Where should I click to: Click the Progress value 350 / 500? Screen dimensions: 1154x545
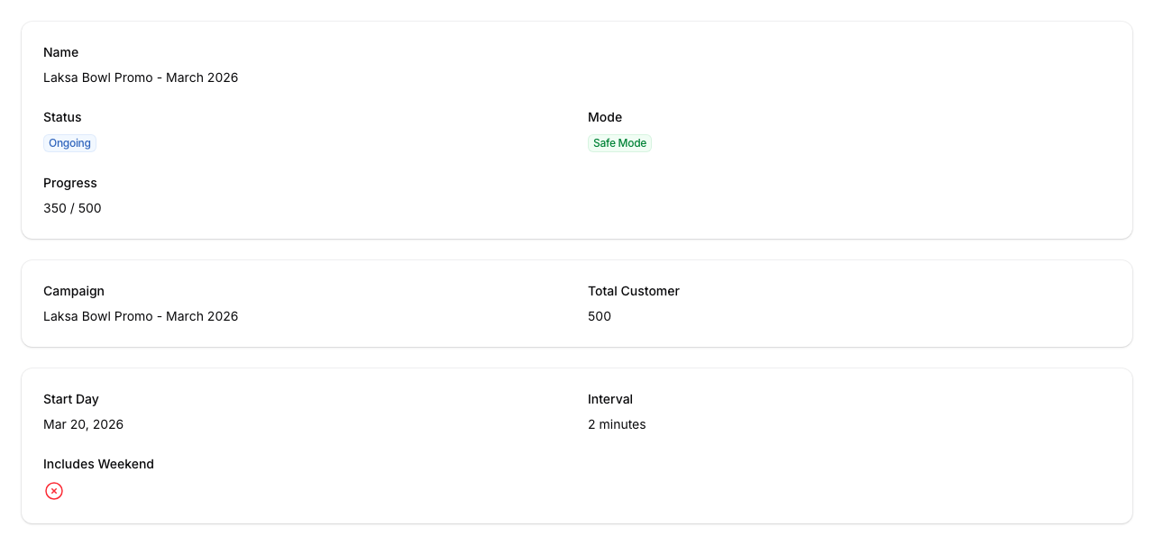pyautogui.click(x=72, y=208)
